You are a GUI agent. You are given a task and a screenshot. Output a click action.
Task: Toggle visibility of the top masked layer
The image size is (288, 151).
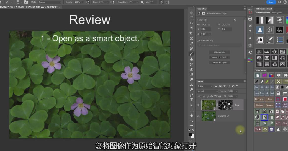coord(198,105)
